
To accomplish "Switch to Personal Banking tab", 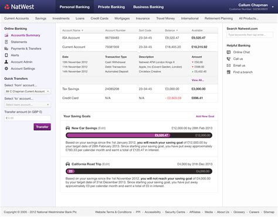I will pos(74,7).
